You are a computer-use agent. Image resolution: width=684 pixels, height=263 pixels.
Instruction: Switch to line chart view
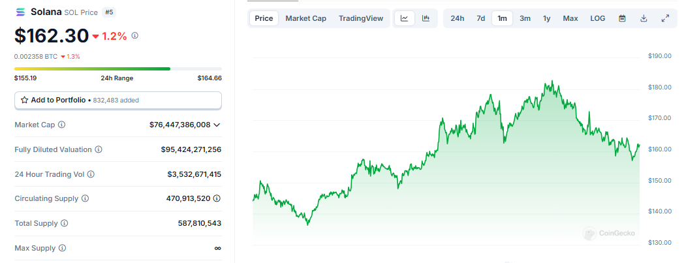click(404, 18)
